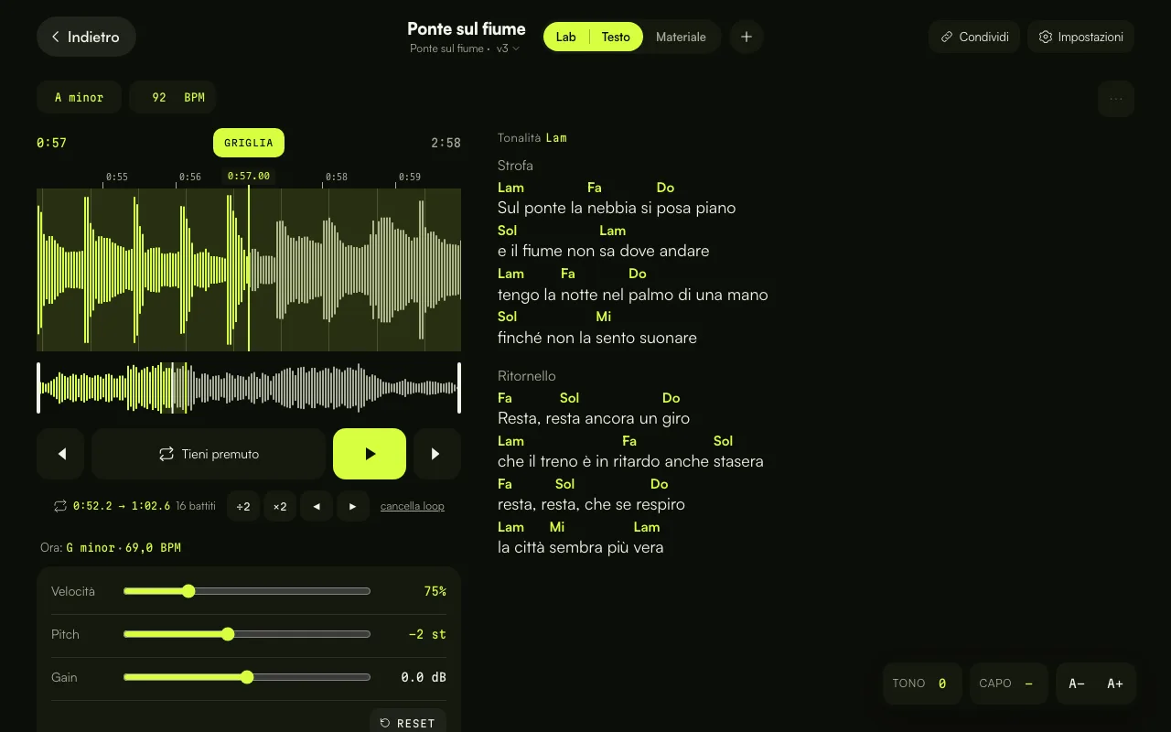The height and width of the screenshot is (732, 1171).
Task: Click the right handle of overview waveform
Action: click(458, 388)
